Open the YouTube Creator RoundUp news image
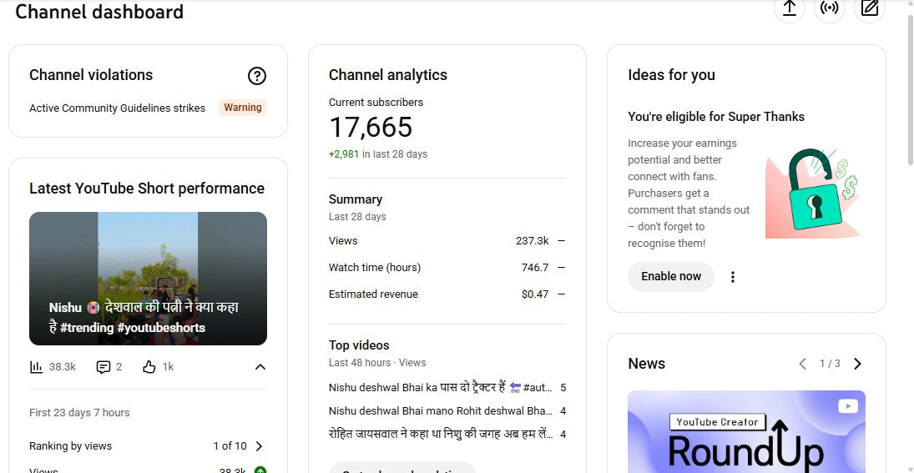This screenshot has height=473, width=914. point(746,431)
